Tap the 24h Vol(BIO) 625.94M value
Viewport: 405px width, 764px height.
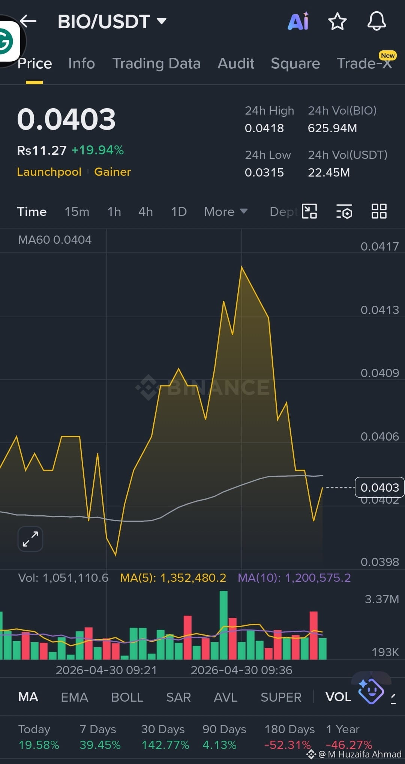pyautogui.click(x=333, y=128)
